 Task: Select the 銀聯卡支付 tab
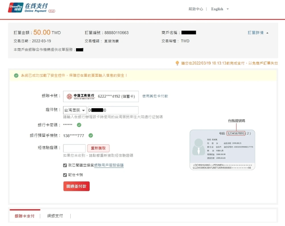(x=25, y=216)
